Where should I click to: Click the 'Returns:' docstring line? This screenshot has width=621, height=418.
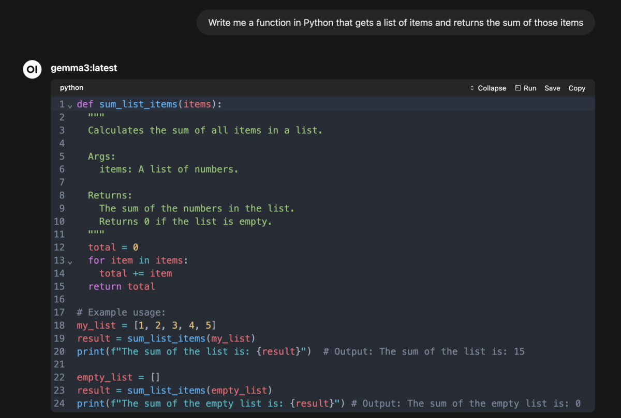coord(110,195)
